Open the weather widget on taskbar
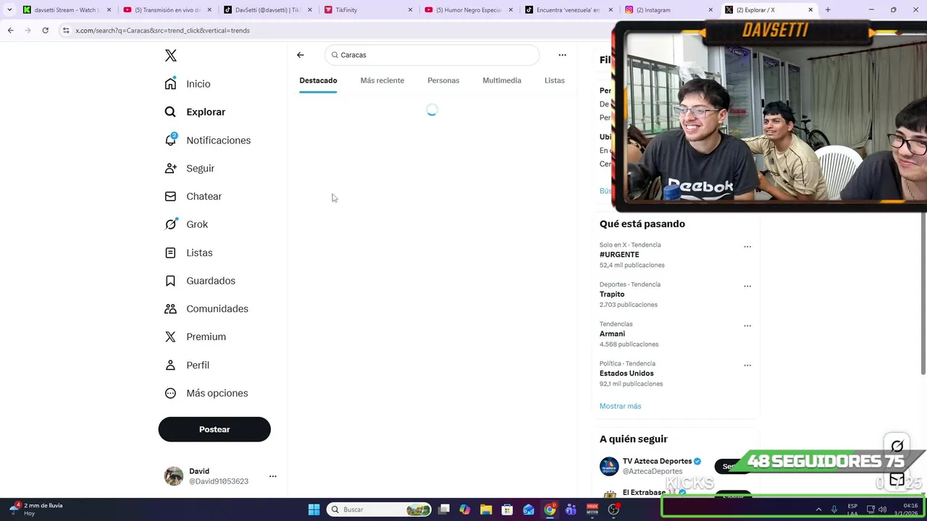Viewport: 927px width, 521px height. (x=36, y=509)
